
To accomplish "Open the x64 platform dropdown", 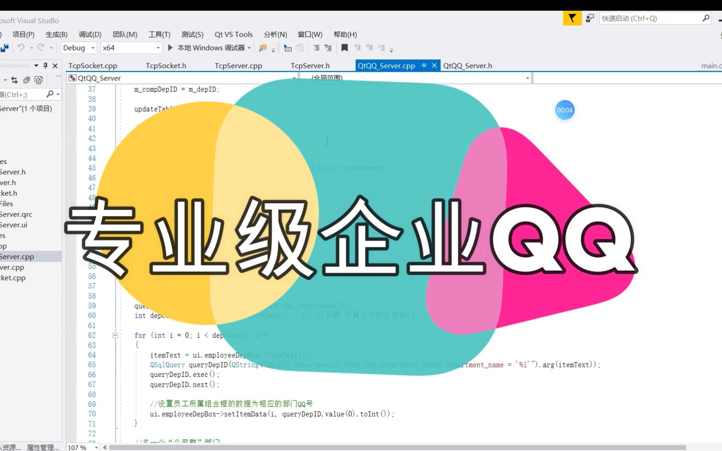I will (131, 48).
